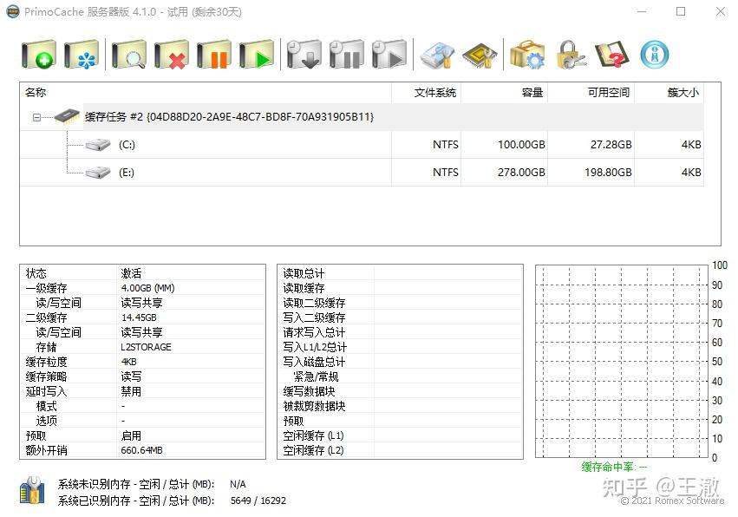Click the flush deferred writes down-arrow icon
The image size is (738, 517).
pos(304,55)
